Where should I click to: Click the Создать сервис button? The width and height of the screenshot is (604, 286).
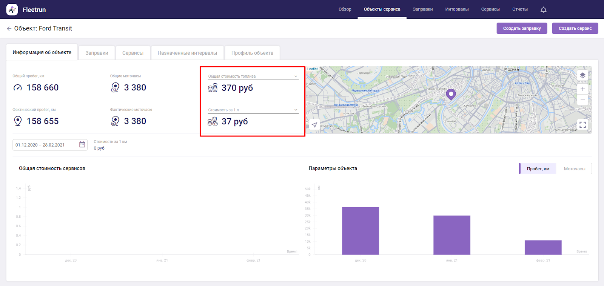point(575,28)
